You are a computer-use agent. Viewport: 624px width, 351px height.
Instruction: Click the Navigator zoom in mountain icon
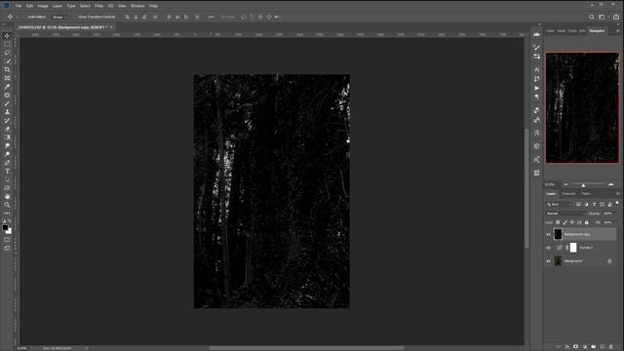click(611, 184)
